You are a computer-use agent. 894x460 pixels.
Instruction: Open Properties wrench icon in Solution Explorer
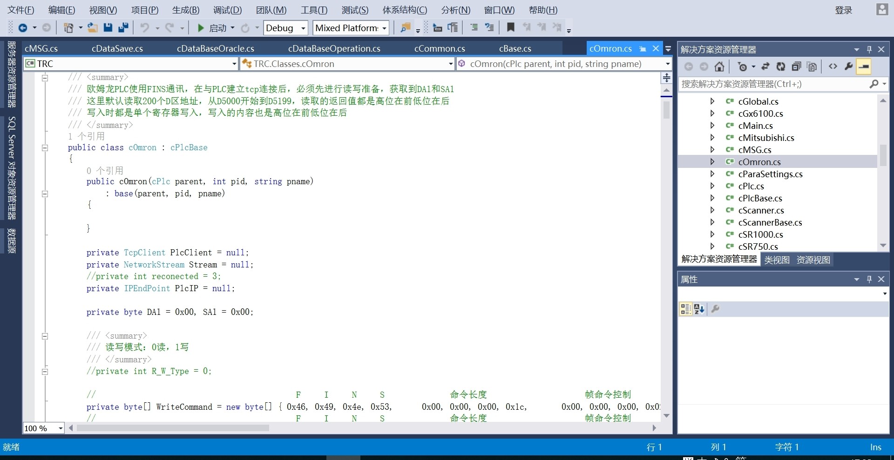click(848, 67)
